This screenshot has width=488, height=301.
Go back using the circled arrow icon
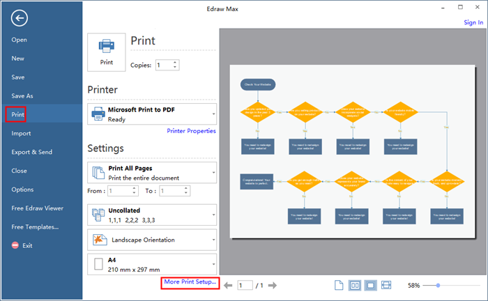coord(20,18)
